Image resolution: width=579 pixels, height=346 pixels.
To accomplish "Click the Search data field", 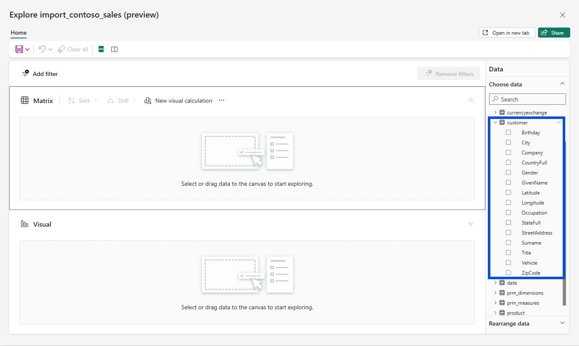I will pyautogui.click(x=528, y=99).
